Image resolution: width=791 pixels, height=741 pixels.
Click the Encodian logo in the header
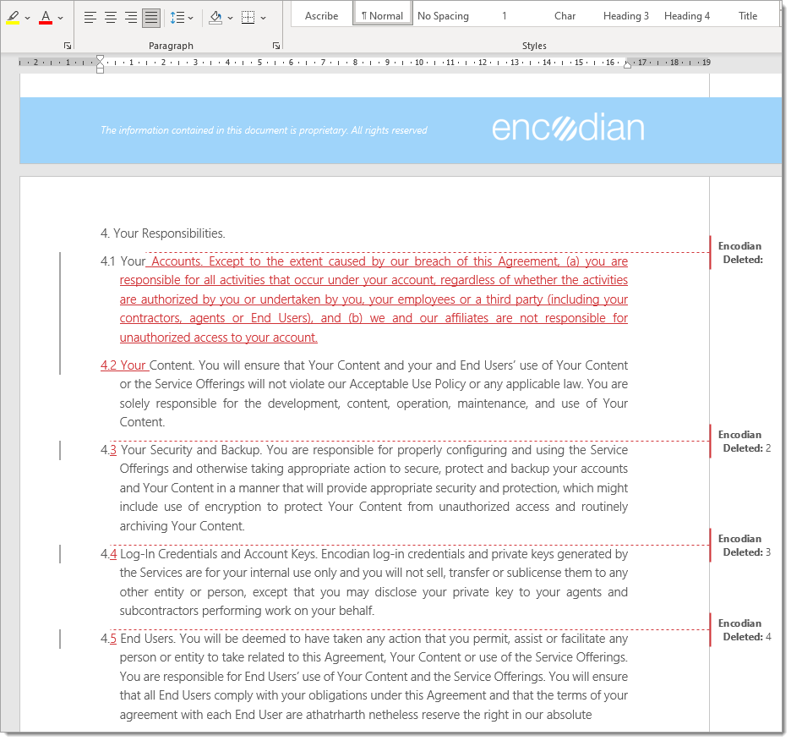click(x=568, y=127)
